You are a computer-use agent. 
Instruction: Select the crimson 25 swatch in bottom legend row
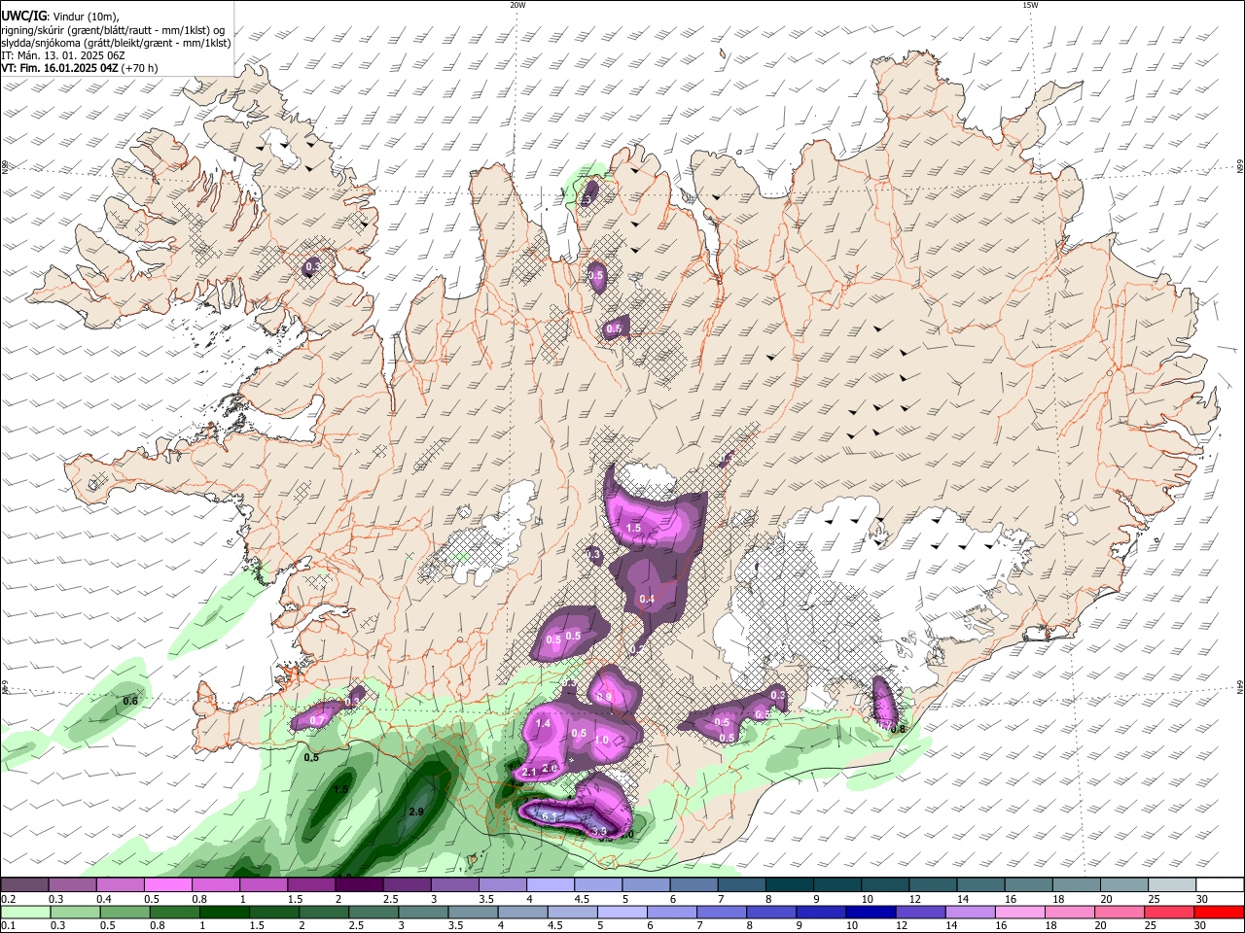coord(1168,912)
